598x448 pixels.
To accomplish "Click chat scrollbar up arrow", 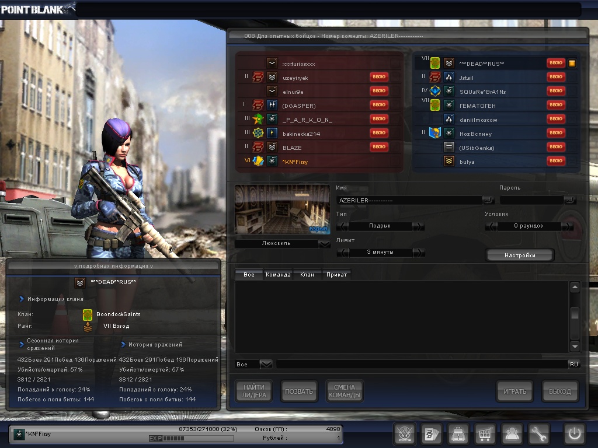I will tap(575, 287).
